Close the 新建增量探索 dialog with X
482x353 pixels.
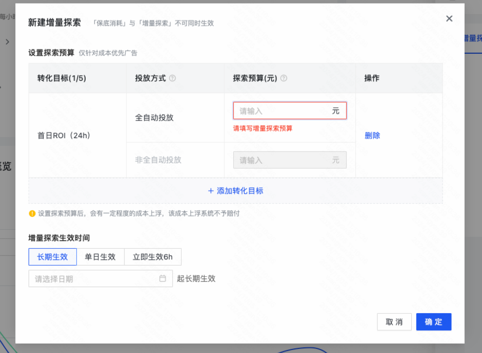449,19
